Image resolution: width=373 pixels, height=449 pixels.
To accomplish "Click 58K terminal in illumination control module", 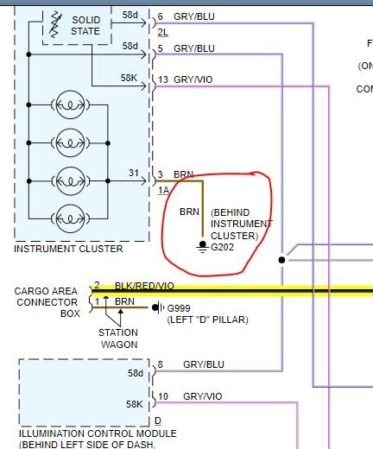I will [134, 404].
